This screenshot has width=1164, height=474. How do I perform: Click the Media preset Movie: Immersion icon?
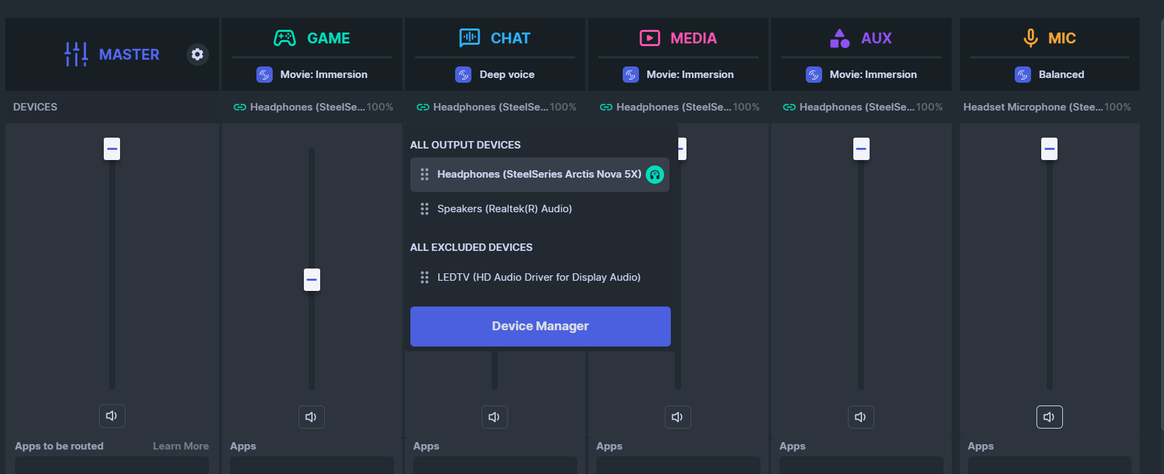(x=631, y=75)
